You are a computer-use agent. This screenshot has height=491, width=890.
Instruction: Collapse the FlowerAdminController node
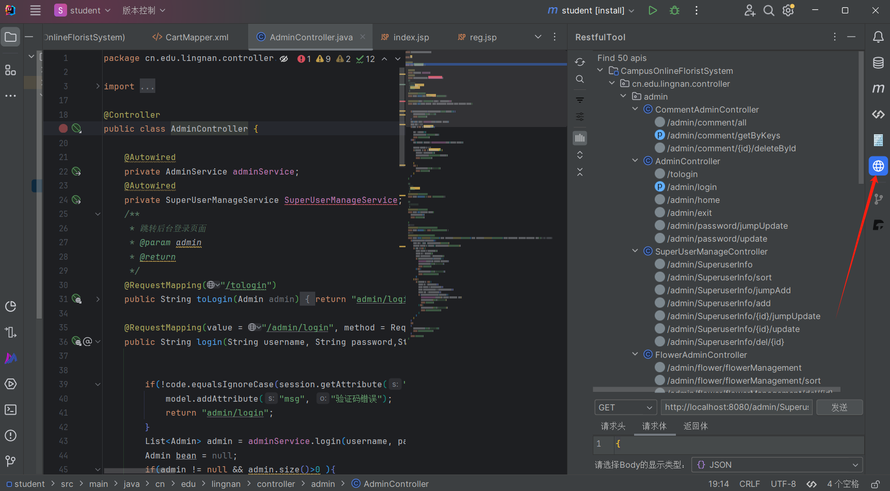click(635, 354)
